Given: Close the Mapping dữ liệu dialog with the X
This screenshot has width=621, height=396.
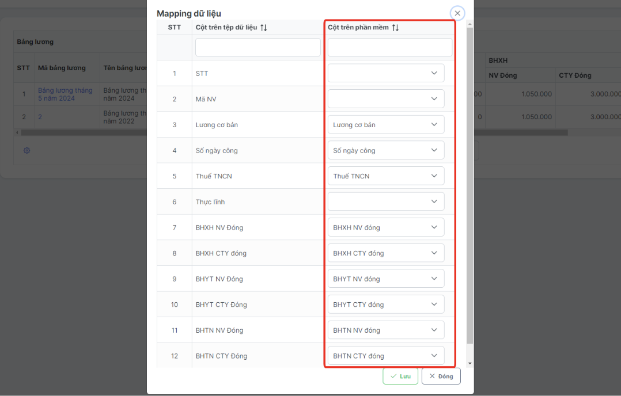Looking at the screenshot, I should pyautogui.click(x=457, y=13).
